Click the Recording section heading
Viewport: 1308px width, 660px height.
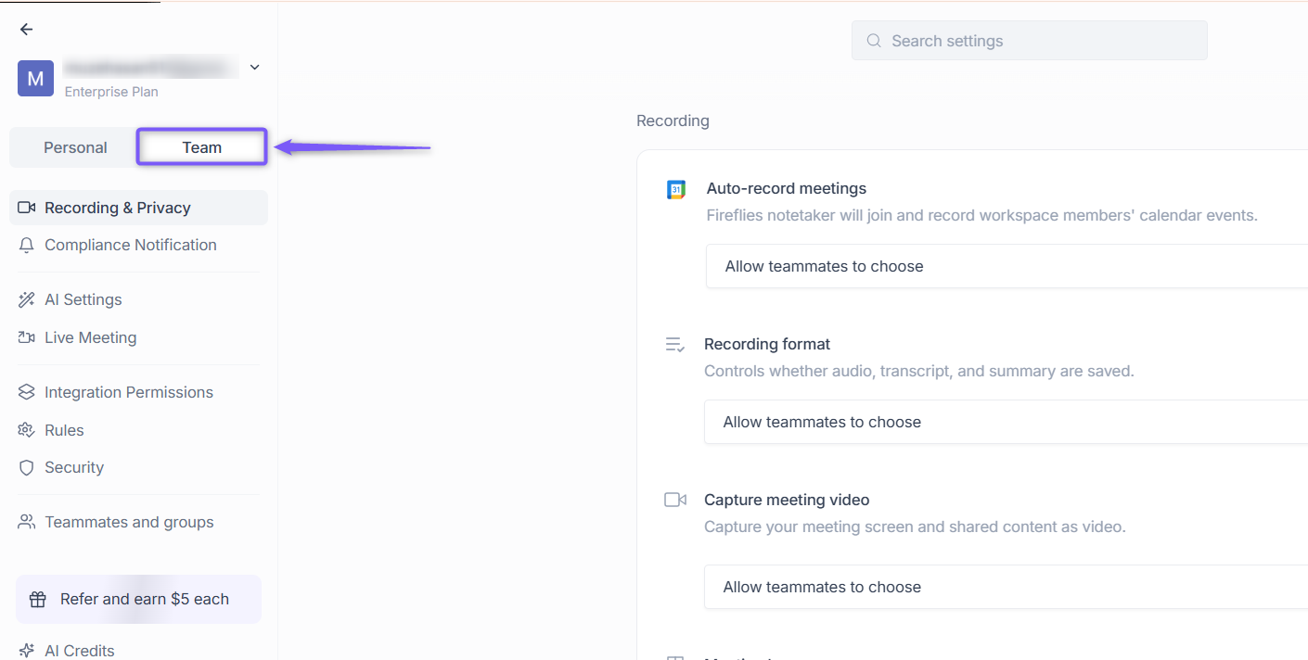673,121
